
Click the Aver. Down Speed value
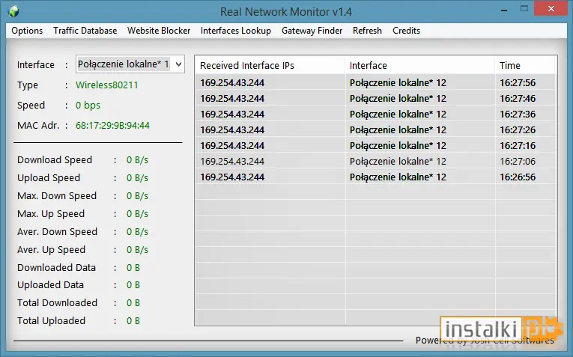pos(137,232)
